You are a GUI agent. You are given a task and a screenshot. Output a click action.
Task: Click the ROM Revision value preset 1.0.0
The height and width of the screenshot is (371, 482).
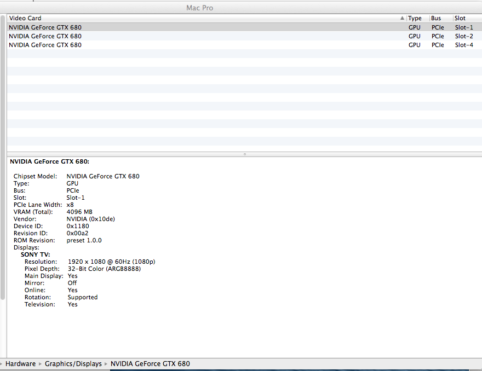pos(84,240)
